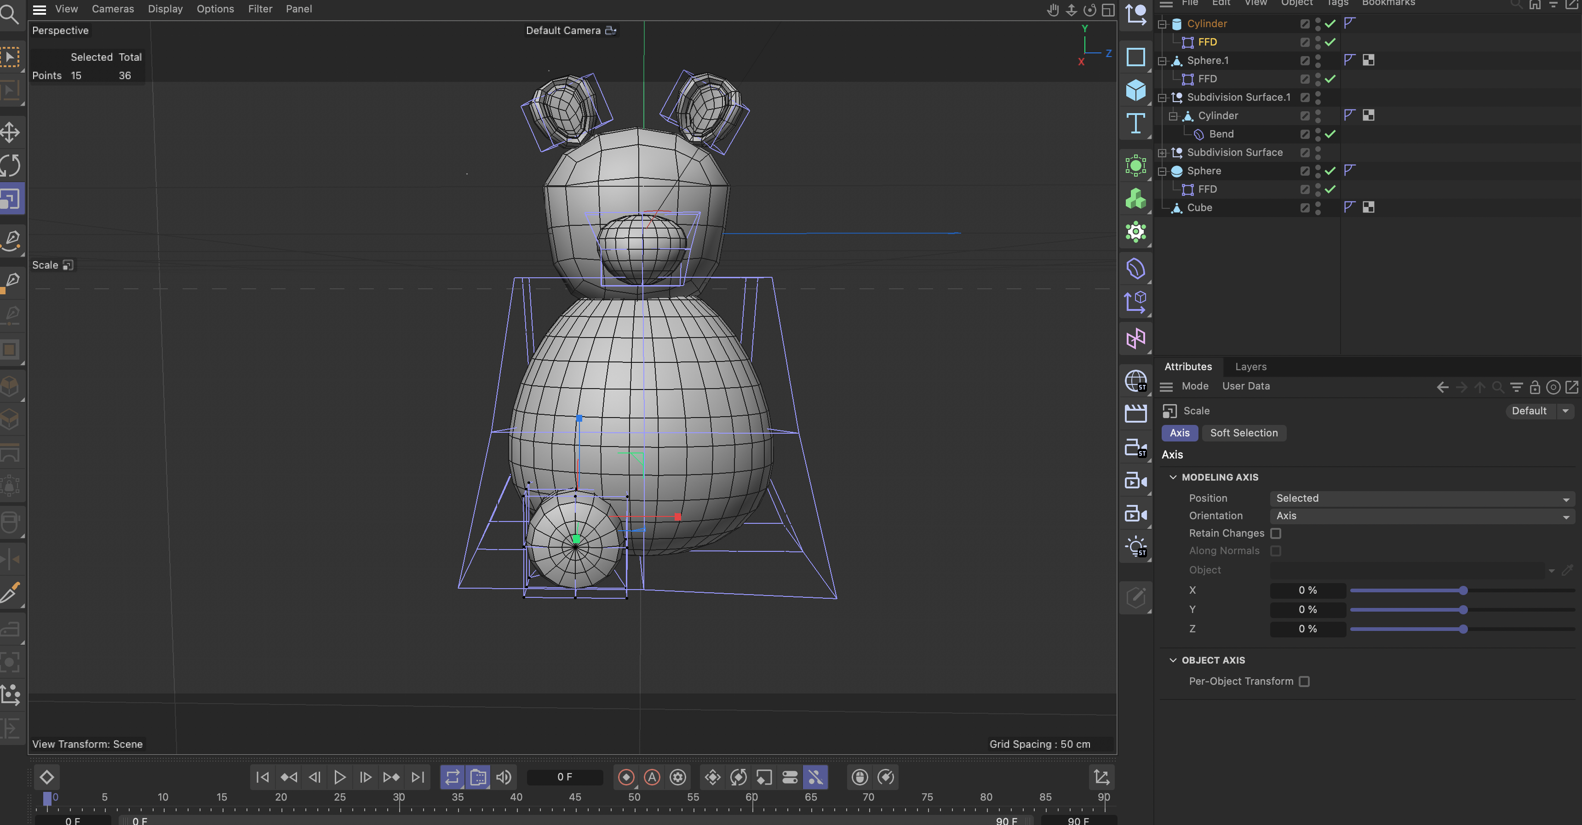Collapse the Modeling Axis section

pyautogui.click(x=1173, y=477)
